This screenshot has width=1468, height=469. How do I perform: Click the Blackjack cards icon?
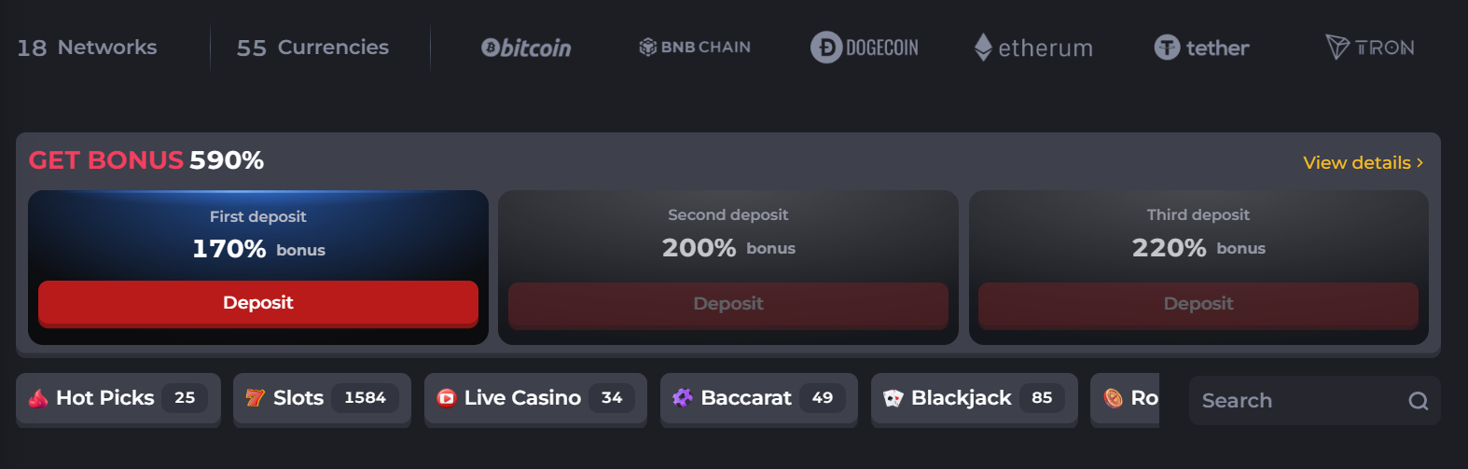coord(893,398)
